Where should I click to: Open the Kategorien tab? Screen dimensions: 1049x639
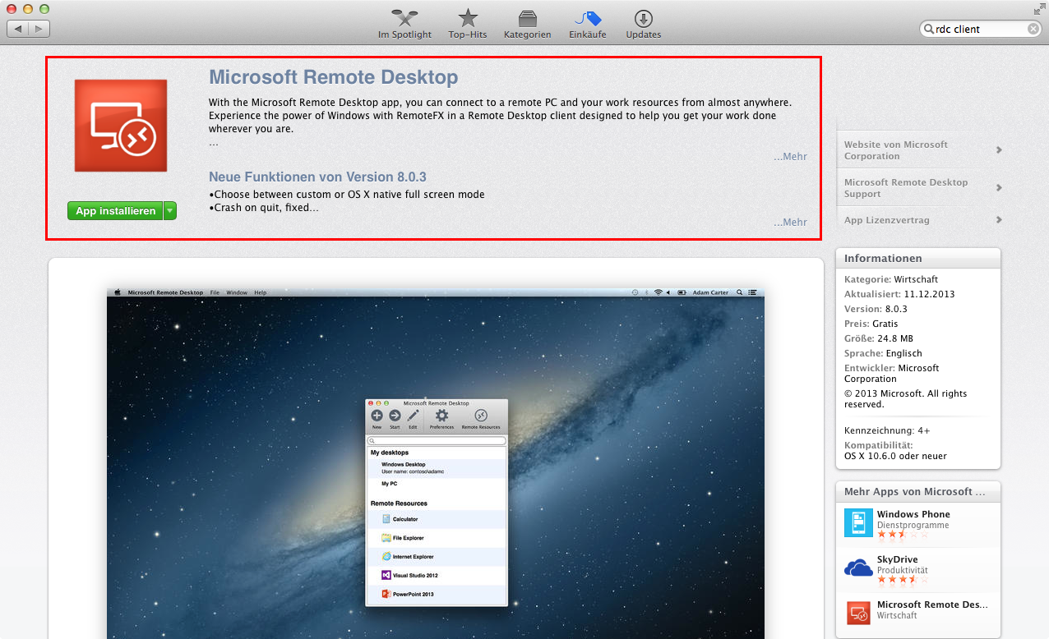tap(527, 24)
